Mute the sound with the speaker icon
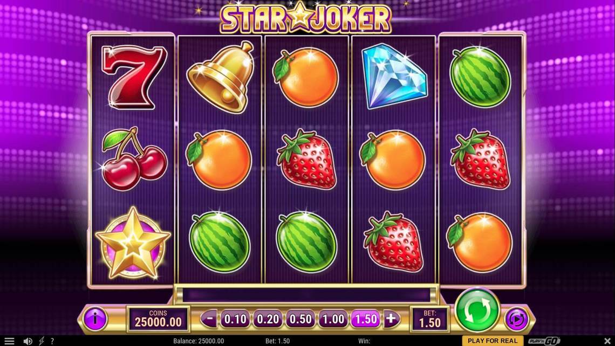The height and width of the screenshot is (346, 615). click(28, 341)
